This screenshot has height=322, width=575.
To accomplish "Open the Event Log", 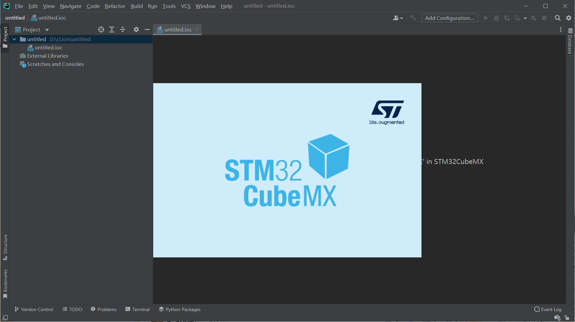I will [548, 309].
